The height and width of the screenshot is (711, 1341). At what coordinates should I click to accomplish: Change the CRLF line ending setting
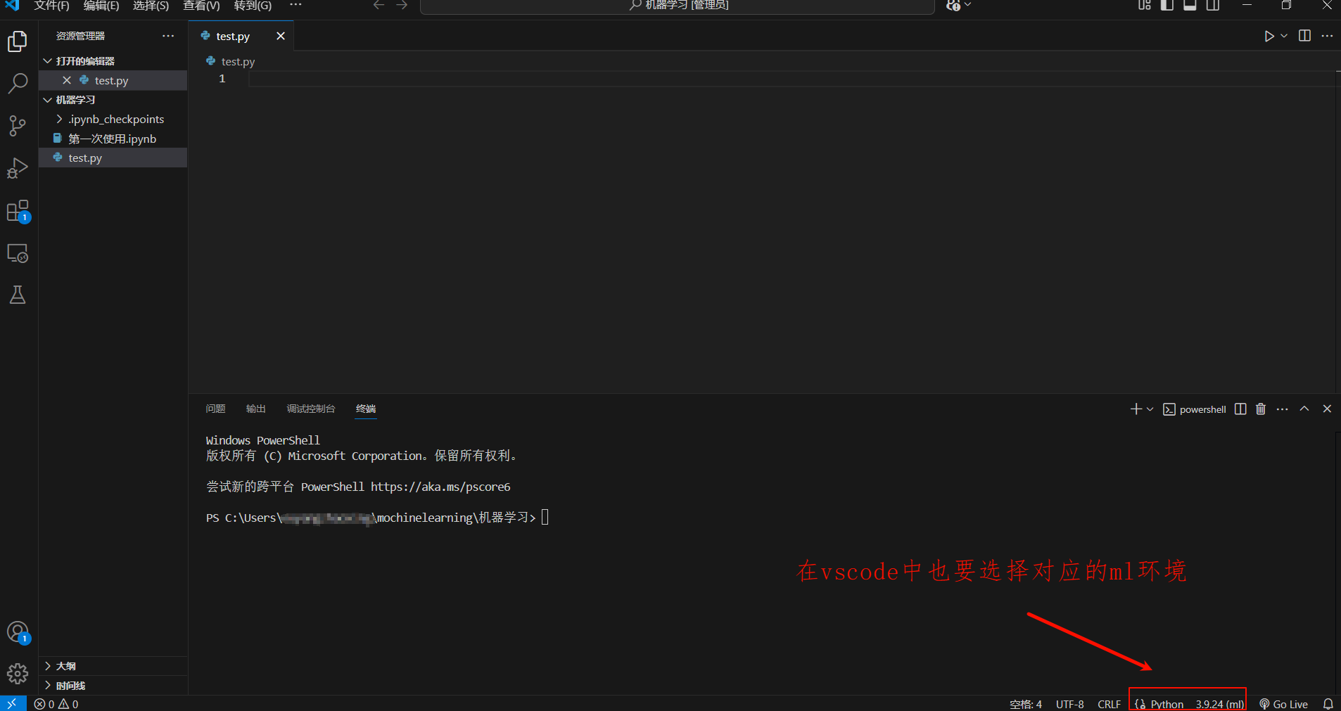(1109, 704)
